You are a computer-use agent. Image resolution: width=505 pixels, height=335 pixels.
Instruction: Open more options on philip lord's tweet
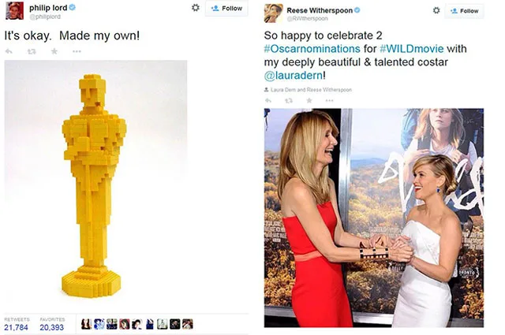[x=77, y=51]
